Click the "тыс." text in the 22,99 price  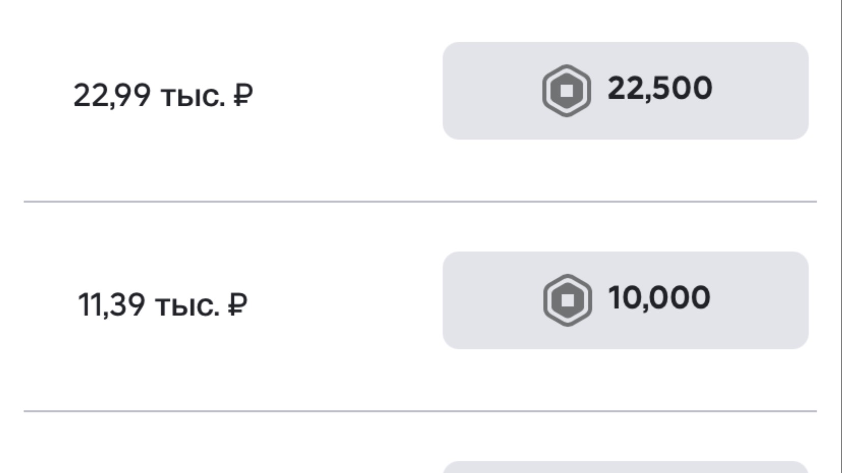coord(192,96)
